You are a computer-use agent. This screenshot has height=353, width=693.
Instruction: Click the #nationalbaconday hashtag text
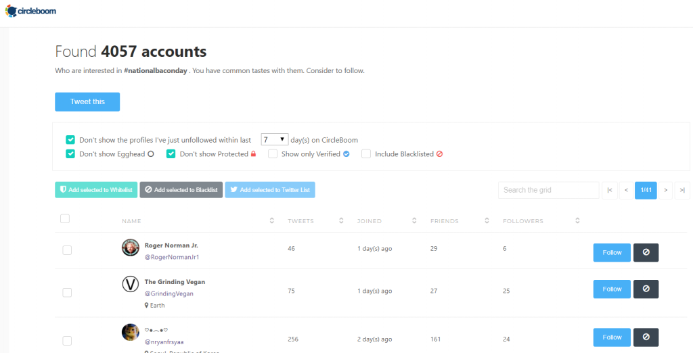pyautogui.click(x=156, y=71)
